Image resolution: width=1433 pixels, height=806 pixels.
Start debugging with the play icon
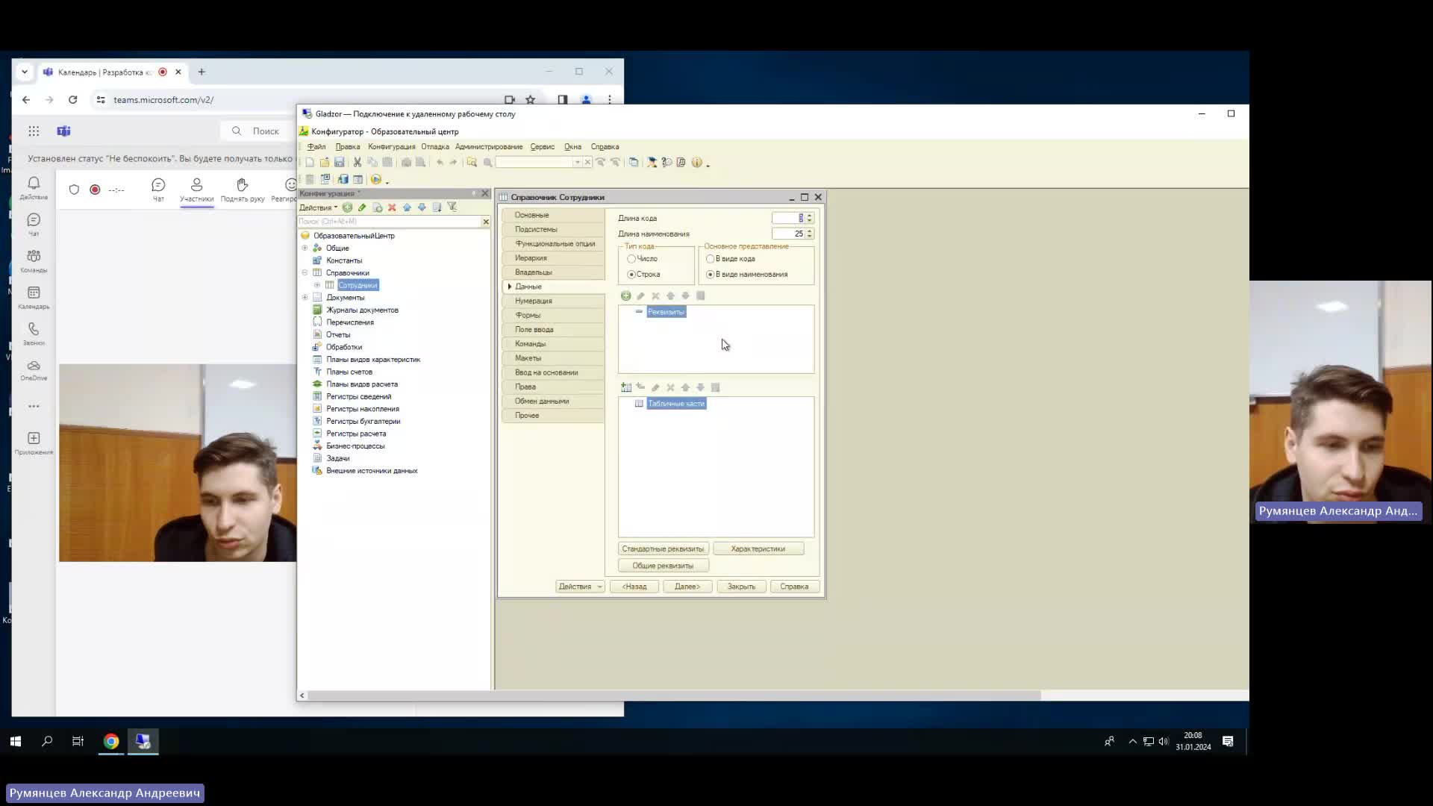[x=376, y=180]
